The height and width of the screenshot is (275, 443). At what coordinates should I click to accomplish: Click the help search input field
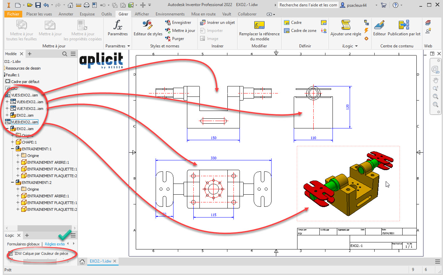click(308, 5)
